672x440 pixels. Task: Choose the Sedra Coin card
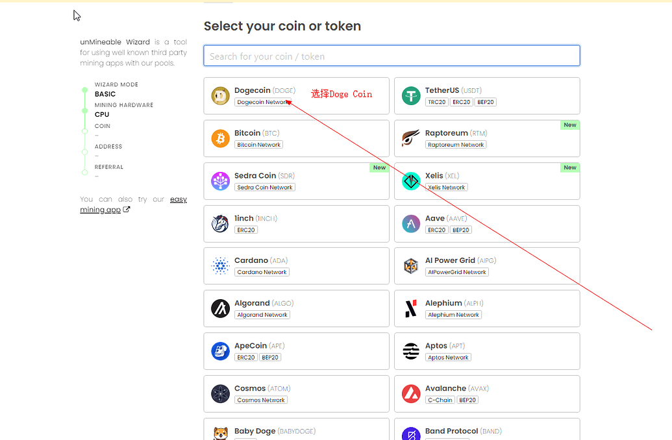click(296, 180)
